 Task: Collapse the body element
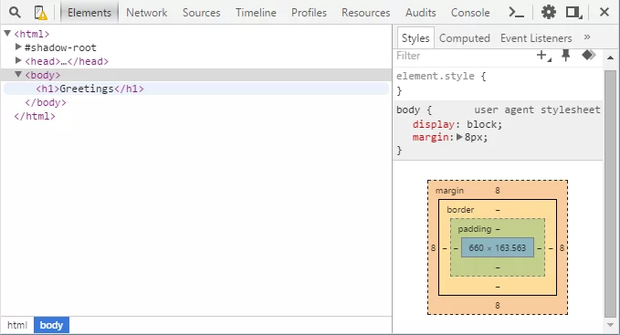tap(18, 74)
